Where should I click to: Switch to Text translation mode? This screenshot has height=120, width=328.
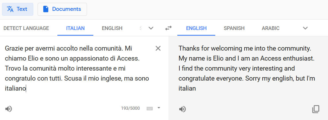click(18, 9)
